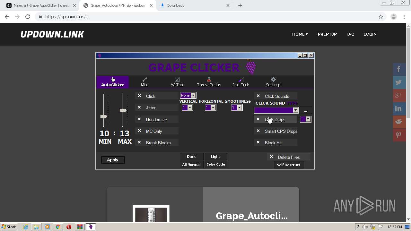Open the FAQ page link
Screen dimensions: 411x231
(x=350, y=34)
